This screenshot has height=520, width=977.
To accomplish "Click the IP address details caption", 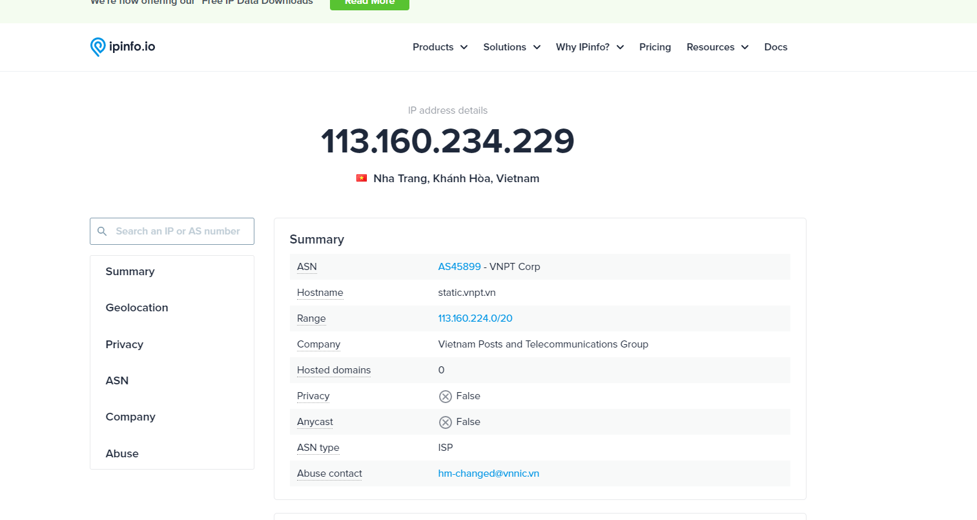I will [447, 110].
